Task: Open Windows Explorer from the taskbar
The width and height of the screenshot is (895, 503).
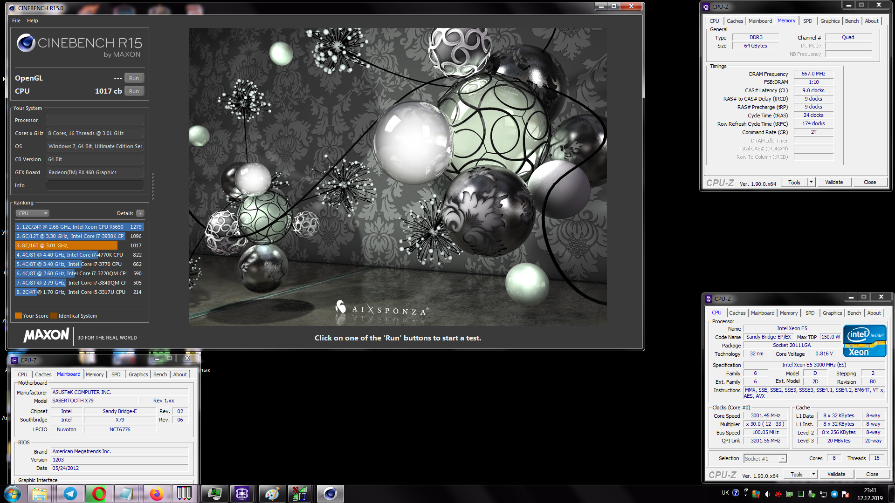Action: point(40,494)
